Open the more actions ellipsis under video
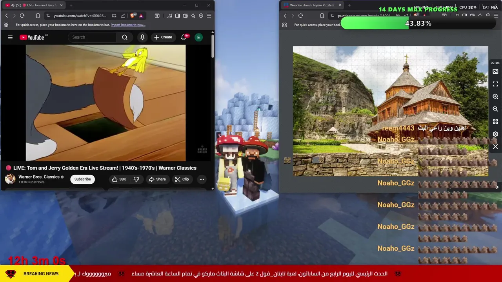The height and width of the screenshot is (282, 502). coord(202,179)
